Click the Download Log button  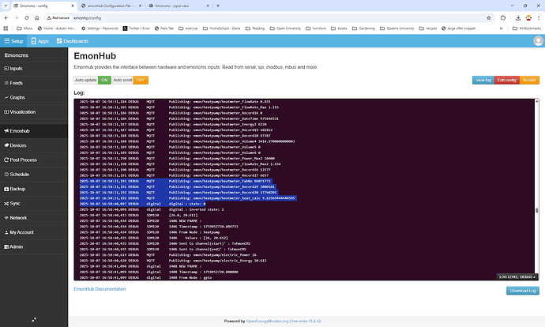click(522, 291)
